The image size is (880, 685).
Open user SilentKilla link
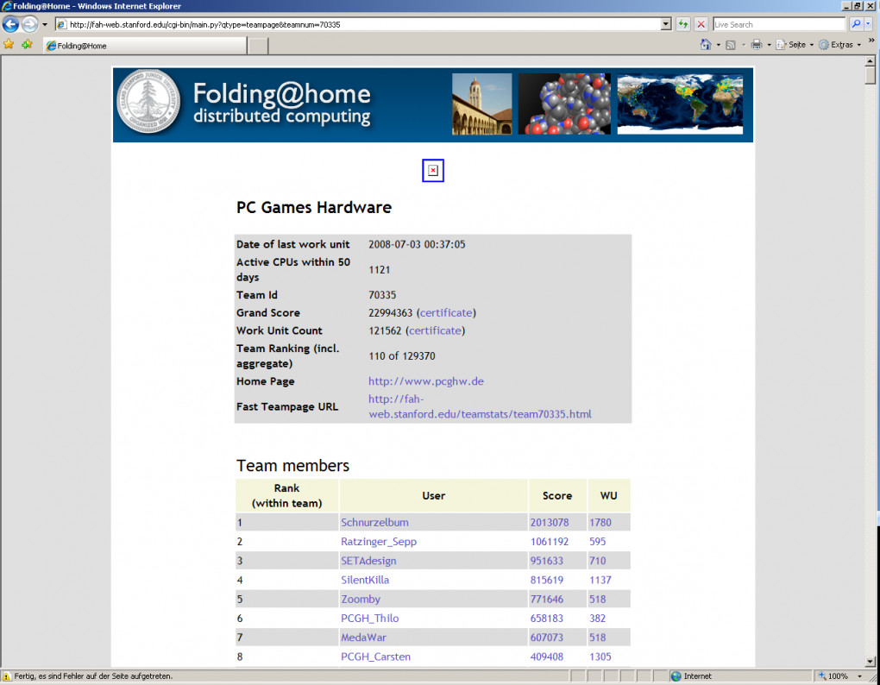[x=365, y=580]
